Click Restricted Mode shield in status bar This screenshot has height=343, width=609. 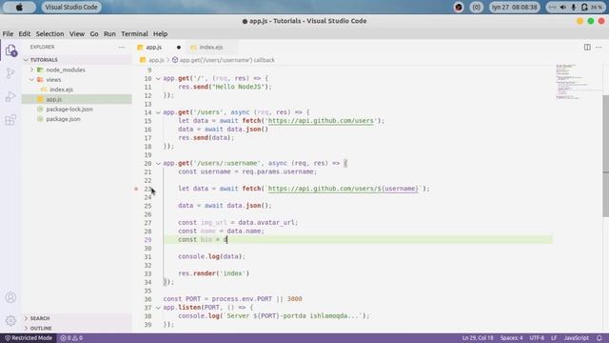pos(29,338)
